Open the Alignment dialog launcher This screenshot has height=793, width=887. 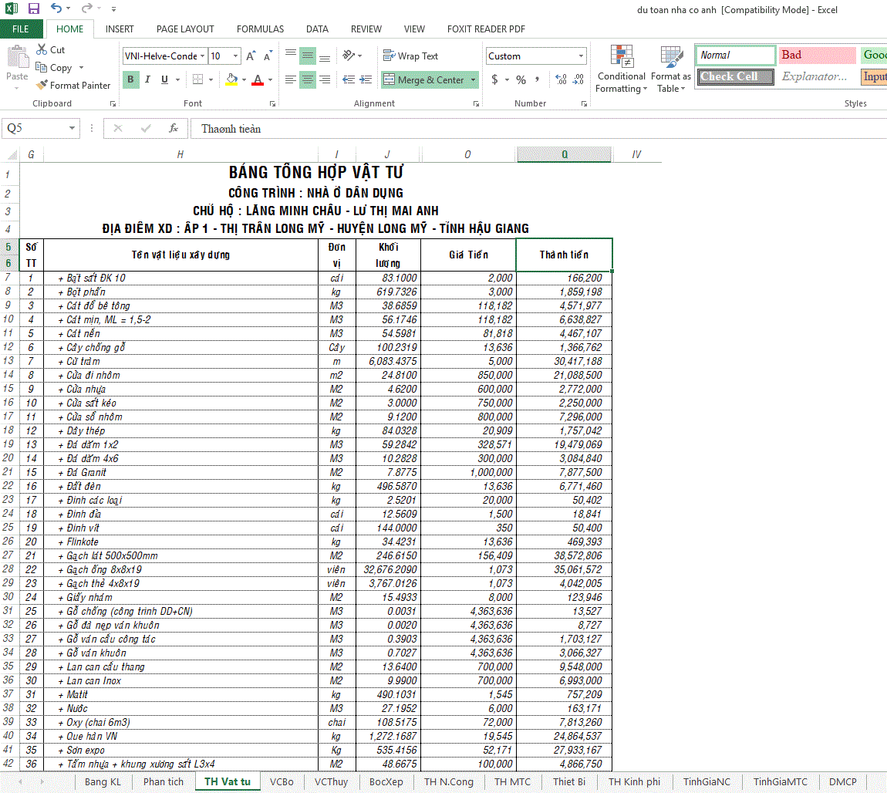tap(477, 103)
